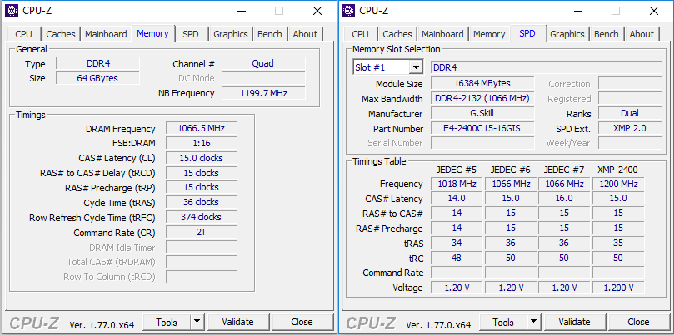Image resolution: width=674 pixels, height=335 pixels.
Task: Click SPD Ext. XMP 2.0 value
Action: (630, 128)
